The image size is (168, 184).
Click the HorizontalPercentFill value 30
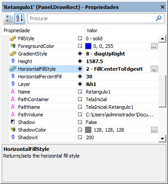pyautogui.click(x=89, y=77)
